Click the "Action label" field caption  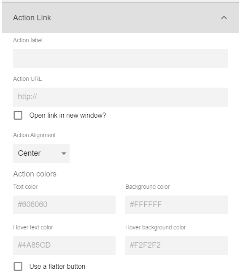point(28,40)
